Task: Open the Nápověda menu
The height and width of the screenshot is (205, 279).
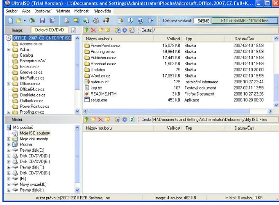Action: click(x=102, y=11)
